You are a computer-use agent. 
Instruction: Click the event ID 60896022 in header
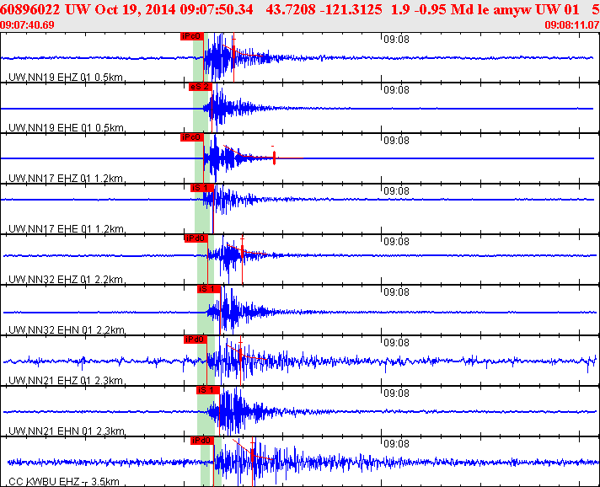point(30,9)
